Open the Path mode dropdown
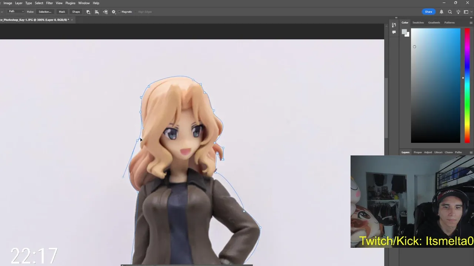The image size is (474, 266). 16,11
